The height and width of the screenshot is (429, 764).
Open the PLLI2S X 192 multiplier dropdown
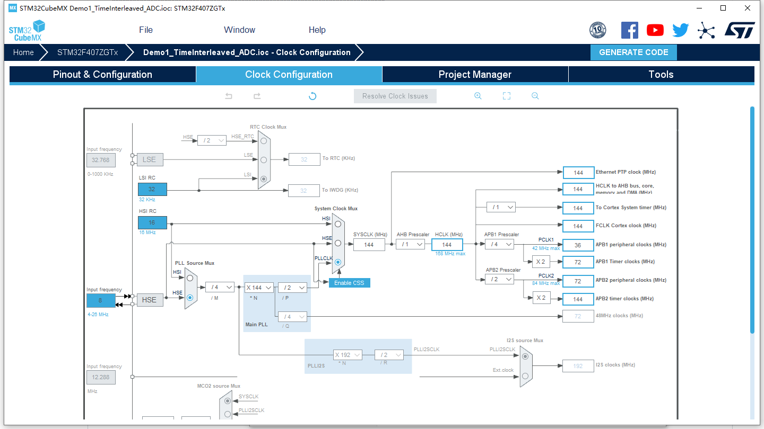point(348,355)
